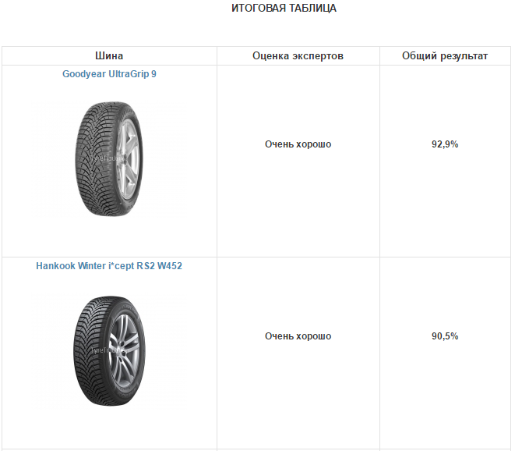Viewport: 515px width, 451px height.
Task: Click Goodyear's "Очень хорошо" expert rating
Action: 298,144
